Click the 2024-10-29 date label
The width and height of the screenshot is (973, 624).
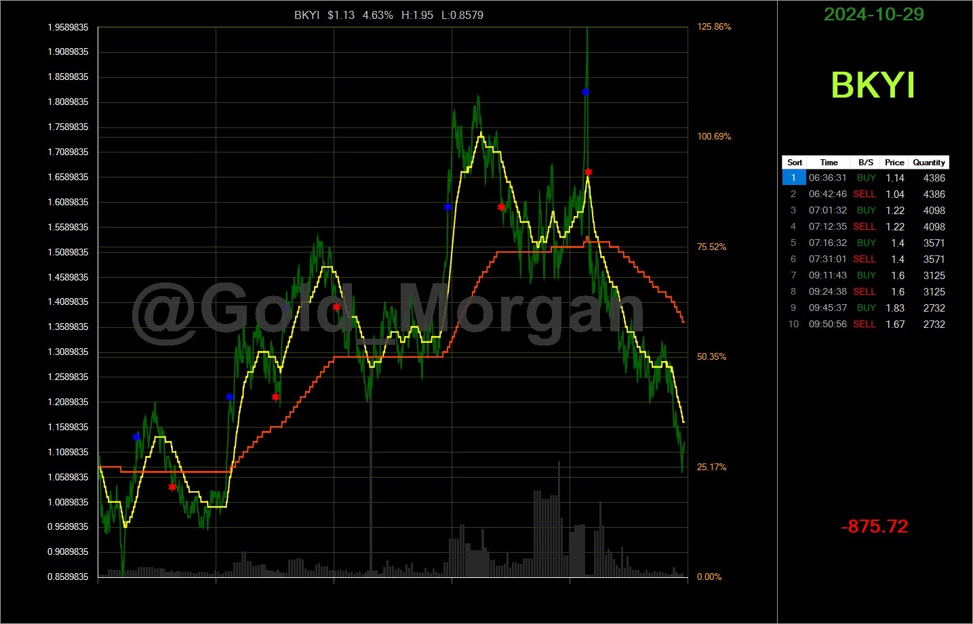click(x=873, y=14)
